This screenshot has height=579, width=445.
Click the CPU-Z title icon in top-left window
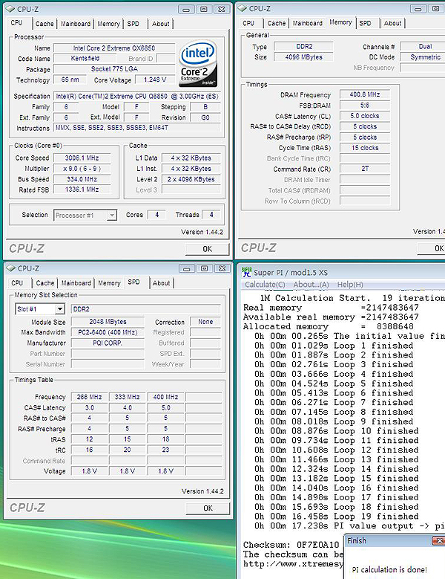click(x=10, y=9)
